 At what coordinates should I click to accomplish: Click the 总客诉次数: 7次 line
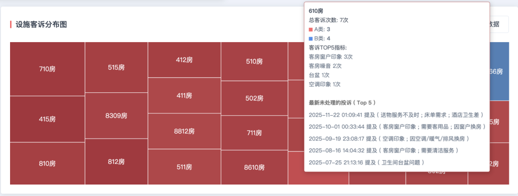click(329, 20)
